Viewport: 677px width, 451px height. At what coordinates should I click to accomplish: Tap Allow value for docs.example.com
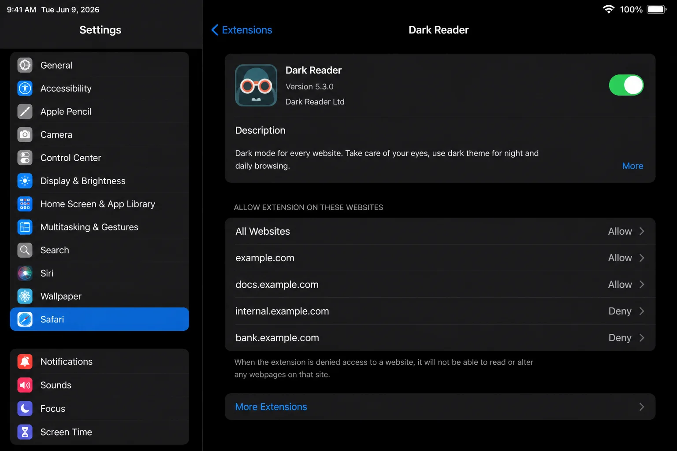pyautogui.click(x=620, y=285)
